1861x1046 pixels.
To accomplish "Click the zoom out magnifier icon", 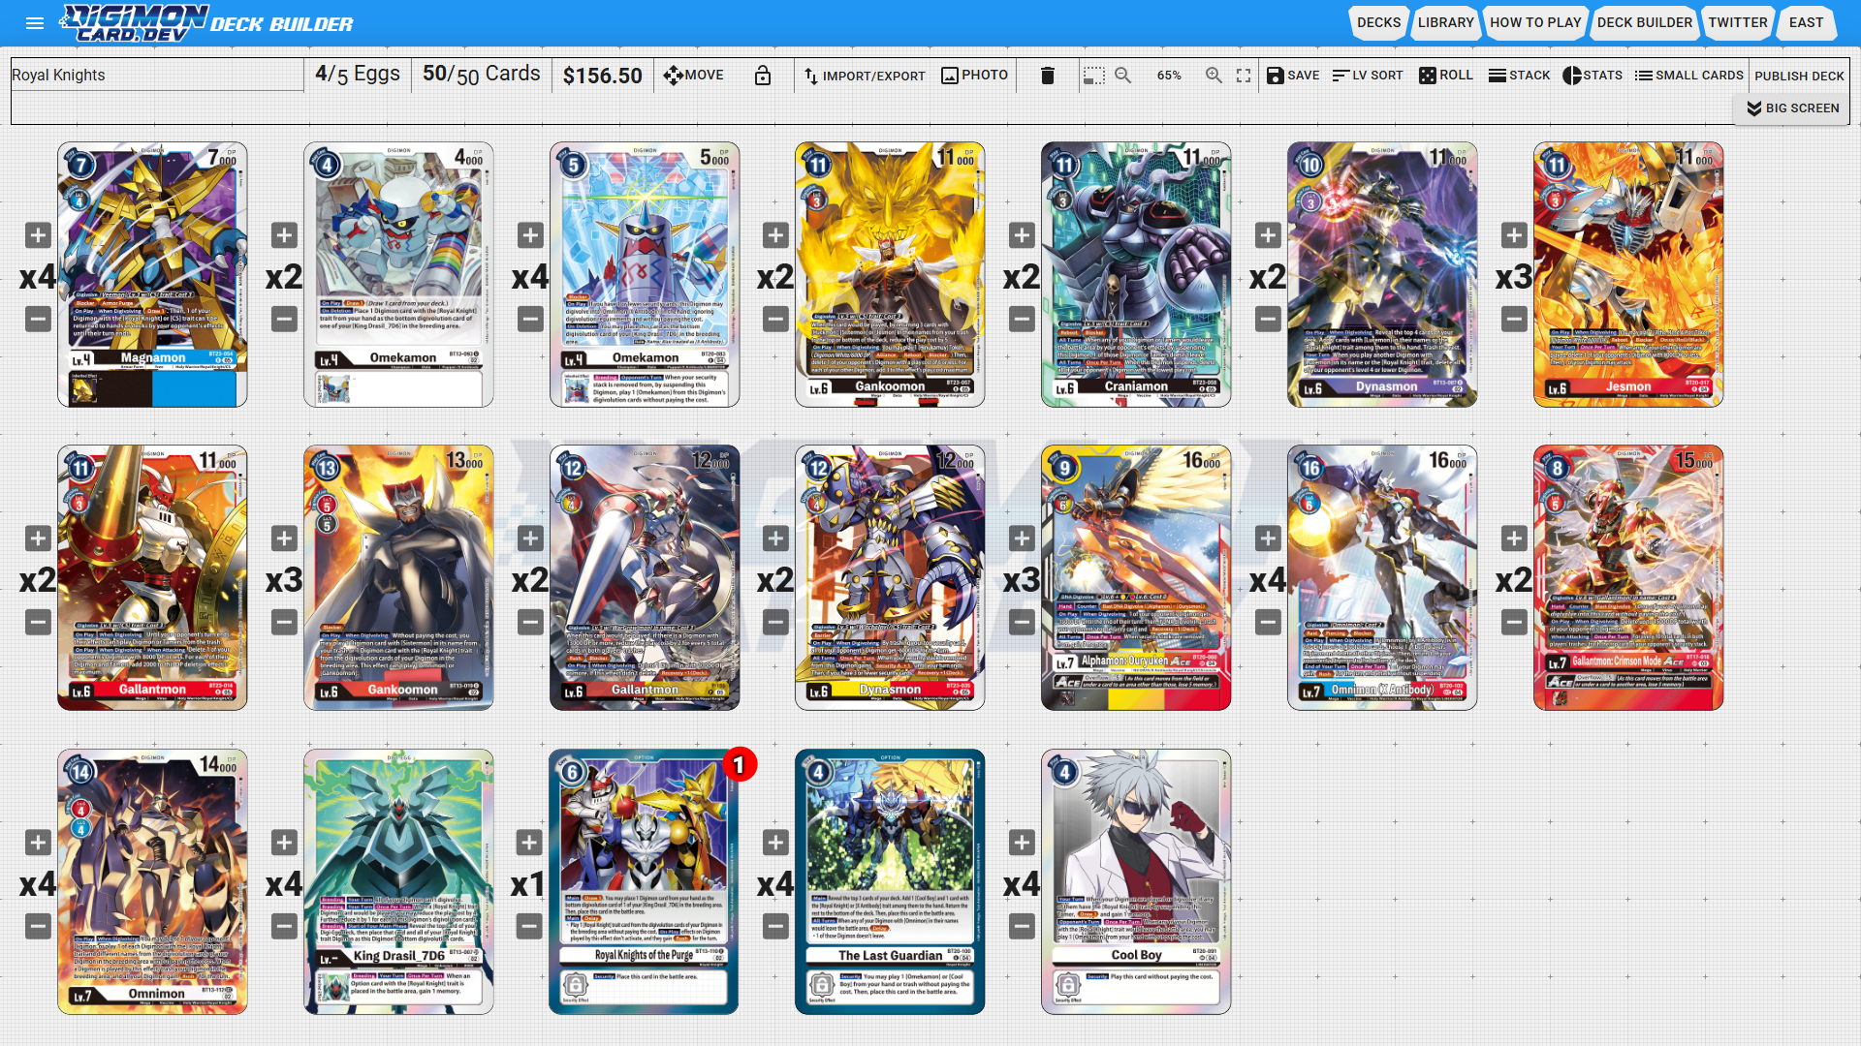I will tap(1122, 76).
